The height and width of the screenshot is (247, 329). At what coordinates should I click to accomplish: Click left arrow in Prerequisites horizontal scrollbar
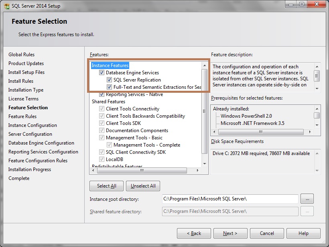click(x=214, y=132)
